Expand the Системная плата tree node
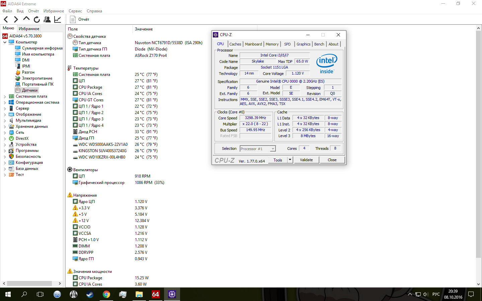 pyautogui.click(x=5, y=96)
